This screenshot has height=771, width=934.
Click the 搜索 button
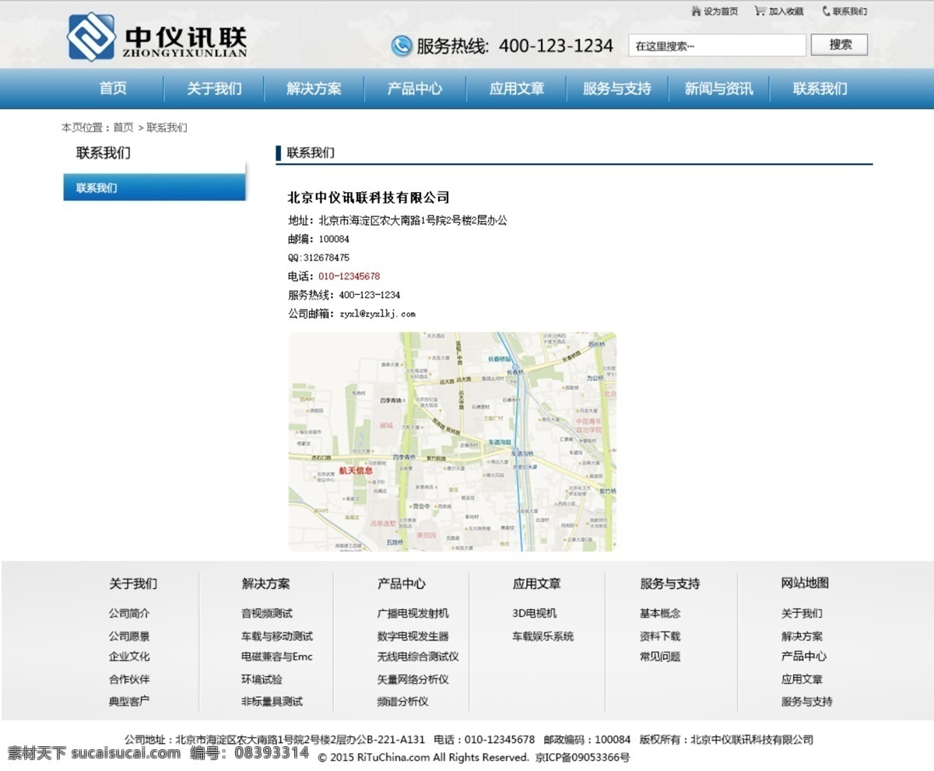coord(840,44)
